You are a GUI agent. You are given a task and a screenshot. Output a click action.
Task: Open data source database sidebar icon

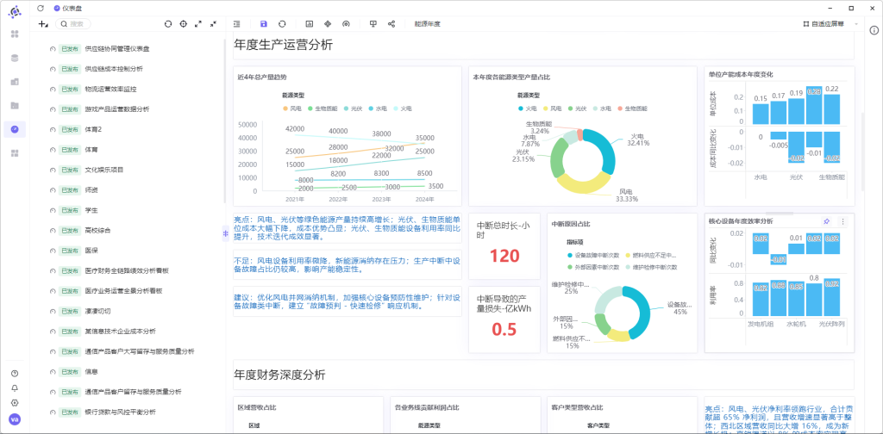(15, 58)
